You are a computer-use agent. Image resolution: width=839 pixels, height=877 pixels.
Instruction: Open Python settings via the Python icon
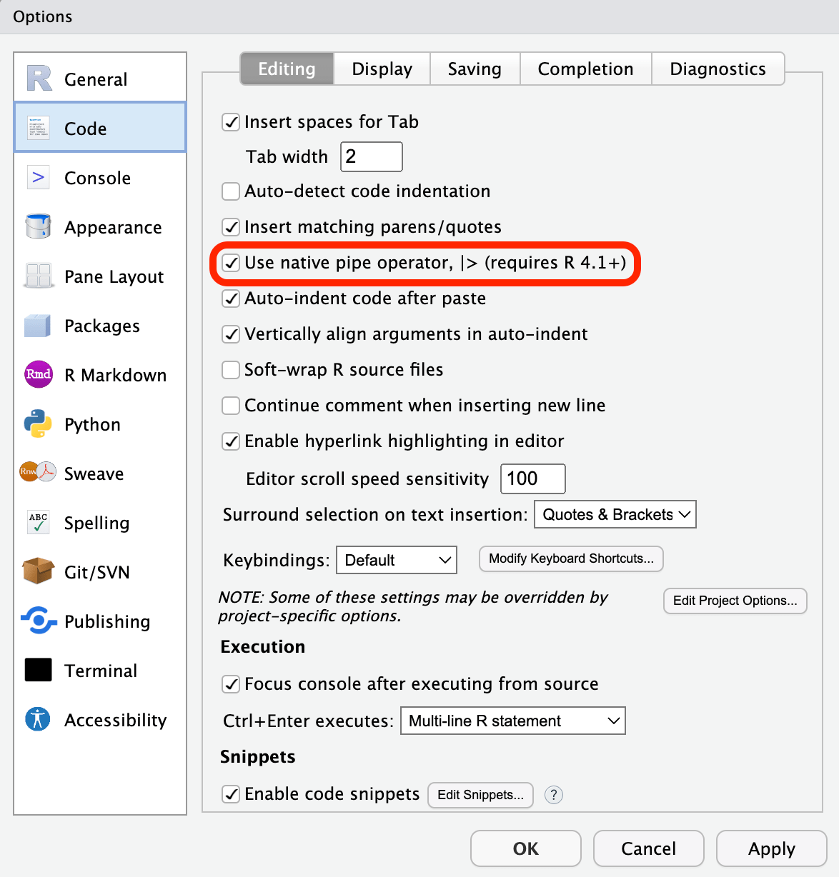click(37, 424)
